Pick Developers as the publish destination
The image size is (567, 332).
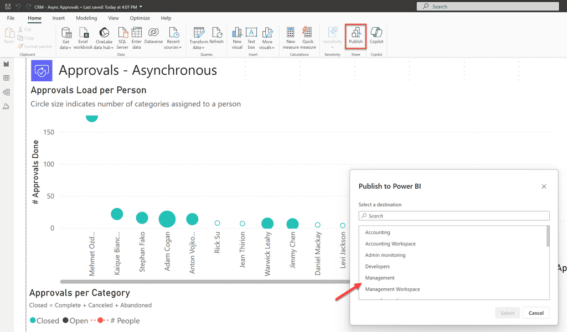[x=377, y=266]
